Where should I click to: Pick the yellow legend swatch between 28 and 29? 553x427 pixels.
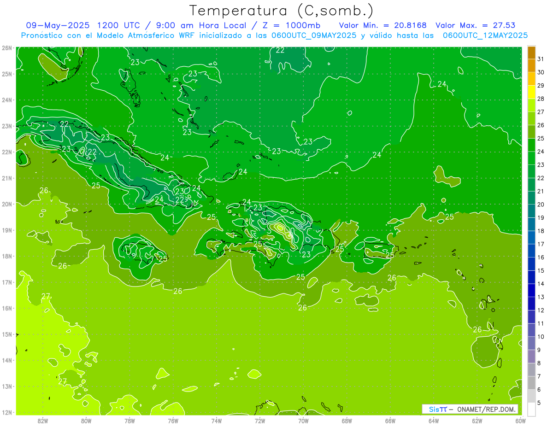531,92
